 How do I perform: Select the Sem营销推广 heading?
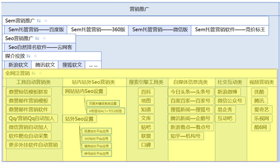[x=20, y=21]
